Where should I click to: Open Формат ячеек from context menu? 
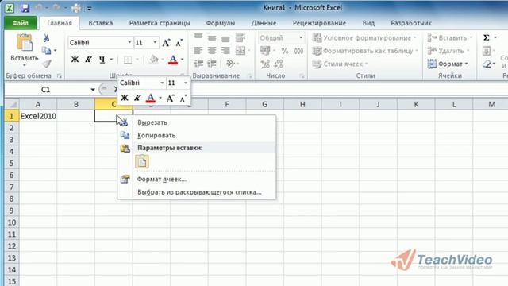(x=196, y=179)
